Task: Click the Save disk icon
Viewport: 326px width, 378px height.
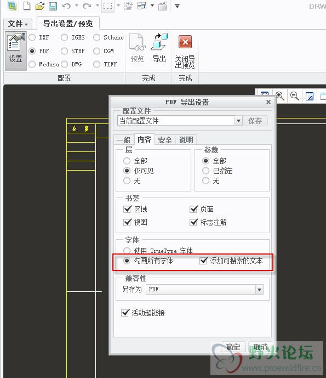Action: [x=53, y=6]
